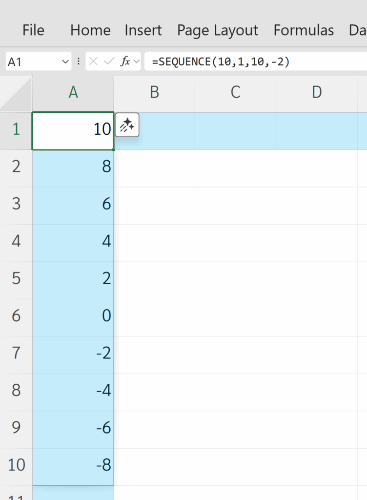Open the Name Box dropdown arrow
Screen dimensions: 367x500
point(65,62)
